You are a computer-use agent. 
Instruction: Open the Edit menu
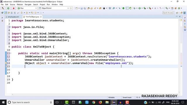coord(7,4)
